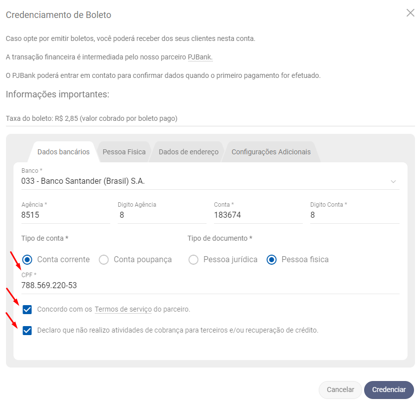Select the Dados bancários tab
418x402 pixels.
tap(63, 152)
